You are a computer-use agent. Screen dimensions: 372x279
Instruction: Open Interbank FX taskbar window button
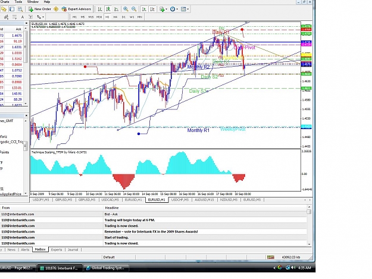click(60, 268)
